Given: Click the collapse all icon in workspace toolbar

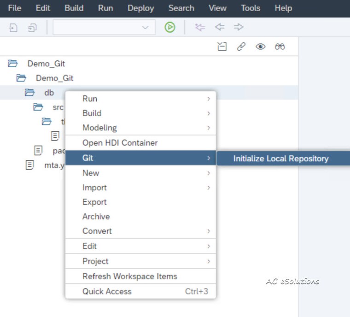Looking at the screenshot, I should click(x=222, y=47).
